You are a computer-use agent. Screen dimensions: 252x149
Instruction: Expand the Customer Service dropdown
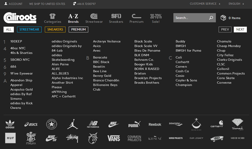205,4
